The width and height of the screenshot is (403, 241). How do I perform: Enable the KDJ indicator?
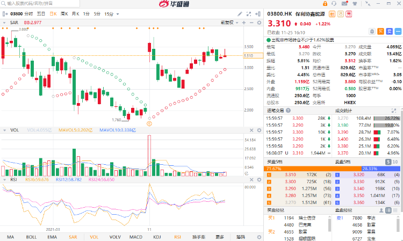point(157,237)
